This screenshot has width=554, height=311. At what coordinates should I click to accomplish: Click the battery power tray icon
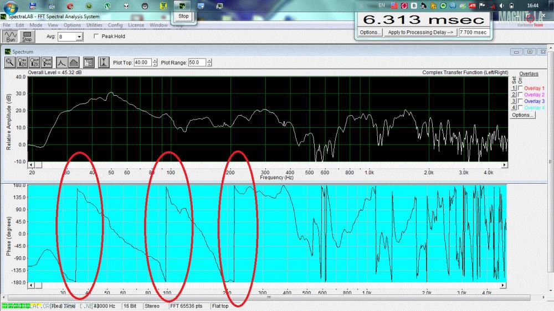coord(511,6)
